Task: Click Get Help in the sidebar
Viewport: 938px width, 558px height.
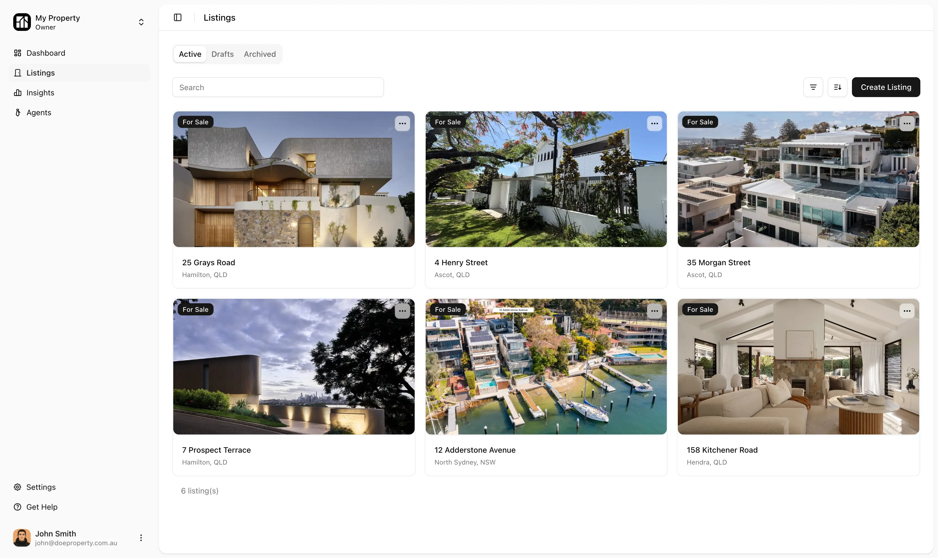Action: click(x=42, y=507)
